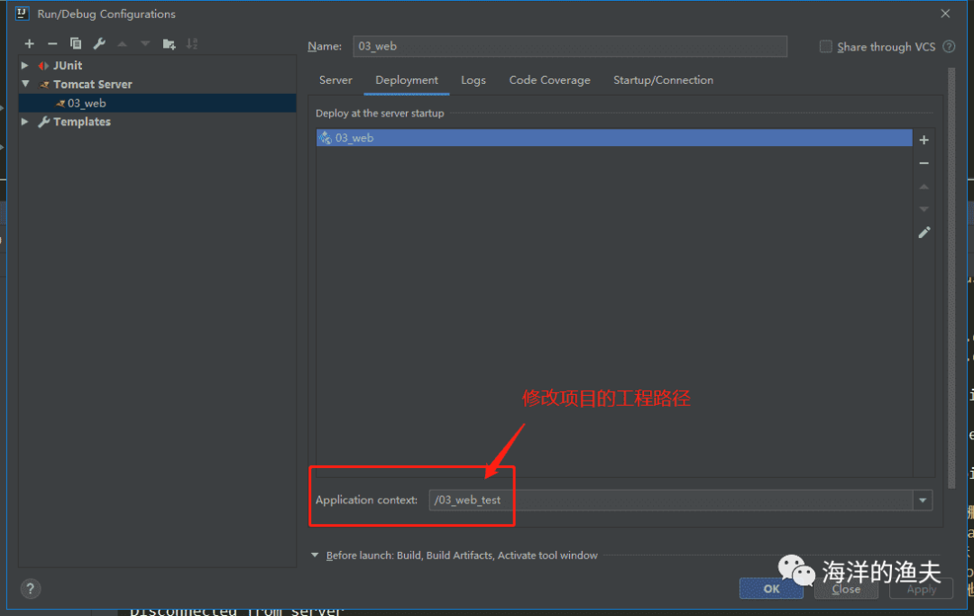Viewport: 974px width, 616px height.
Task: Move artifact down in deployment list
Action: 923,209
